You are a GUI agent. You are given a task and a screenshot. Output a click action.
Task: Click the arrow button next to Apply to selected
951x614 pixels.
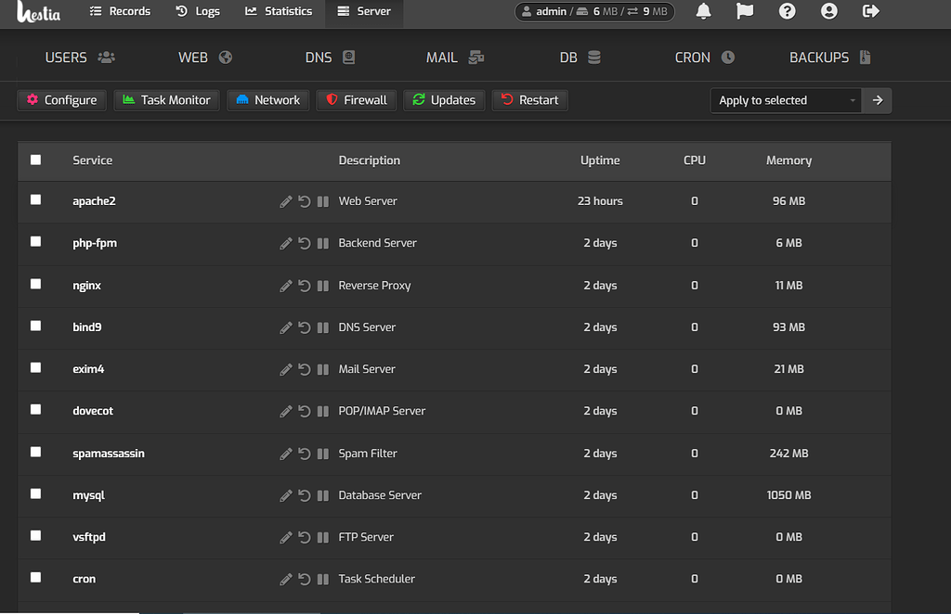(x=877, y=100)
